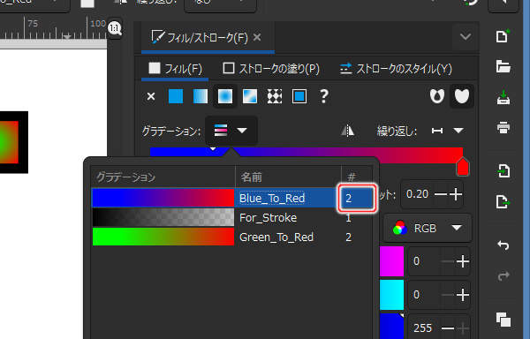The height and width of the screenshot is (339, 530).
Task: Open the グラデーション selector dropdown
Action: (x=231, y=131)
